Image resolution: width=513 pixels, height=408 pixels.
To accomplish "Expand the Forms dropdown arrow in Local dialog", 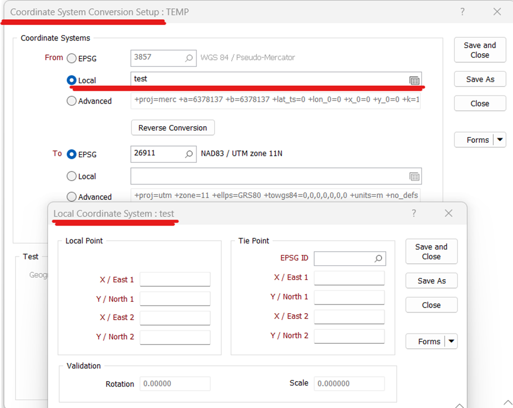I will click(451, 341).
